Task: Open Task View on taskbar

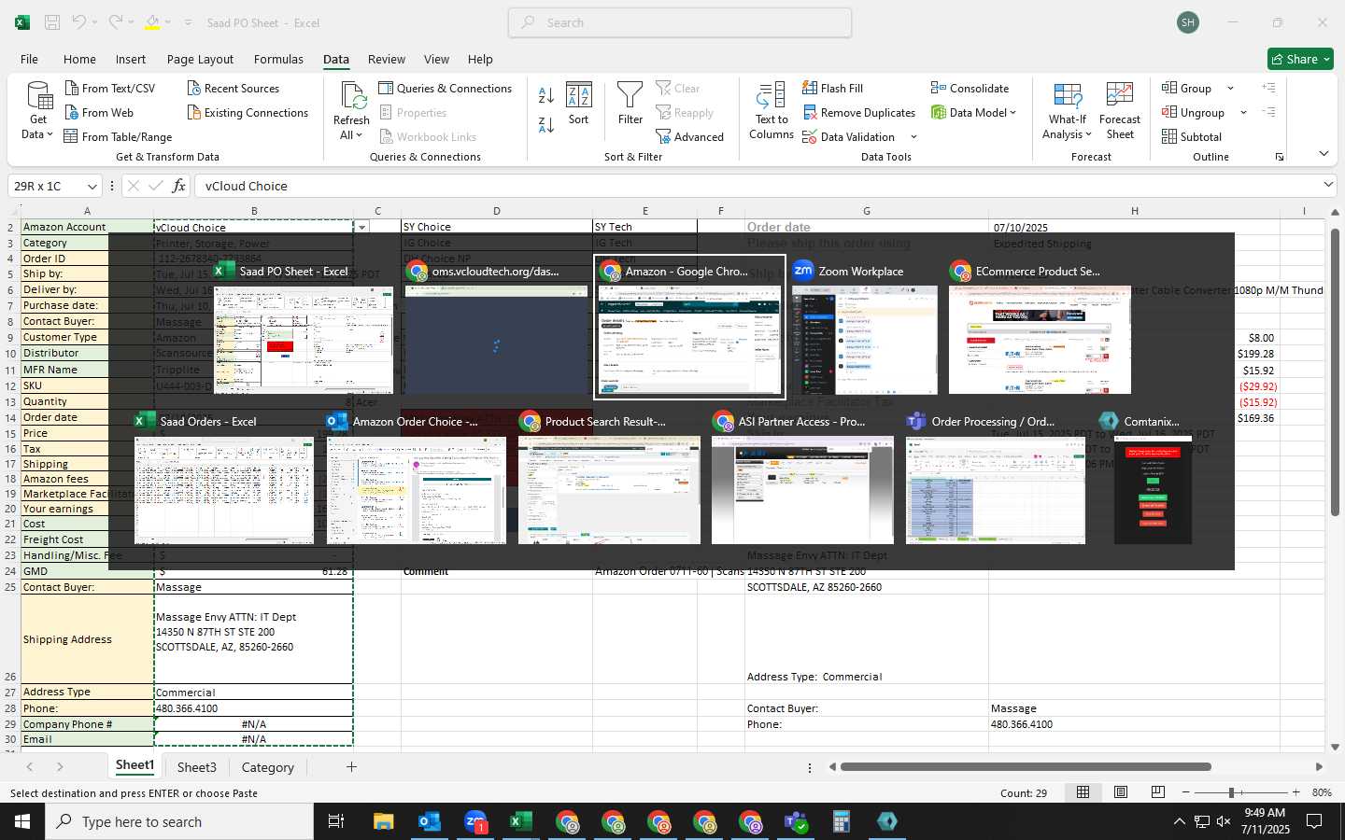Action: click(x=336, y=821)
